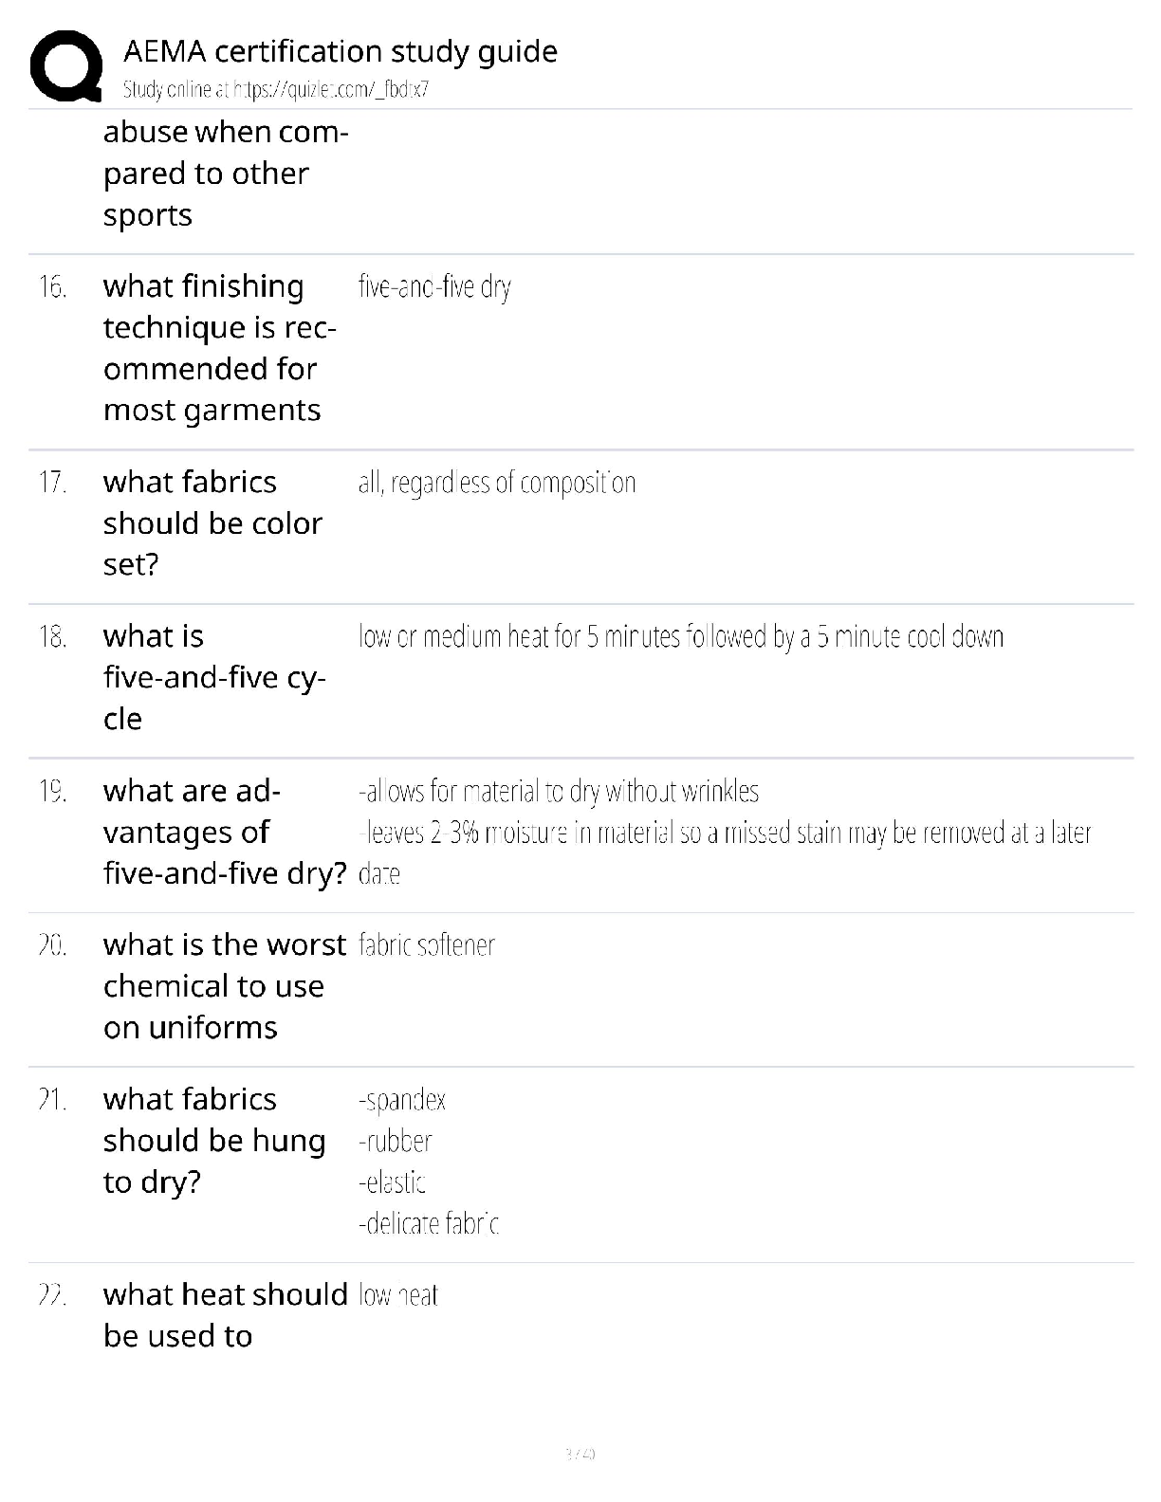Select question 20 worst chemical on uniforms
1161x1502 pixels.
225,986
